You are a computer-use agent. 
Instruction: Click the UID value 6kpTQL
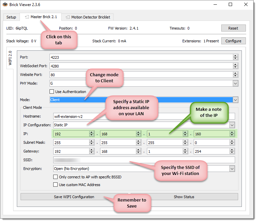22,28
